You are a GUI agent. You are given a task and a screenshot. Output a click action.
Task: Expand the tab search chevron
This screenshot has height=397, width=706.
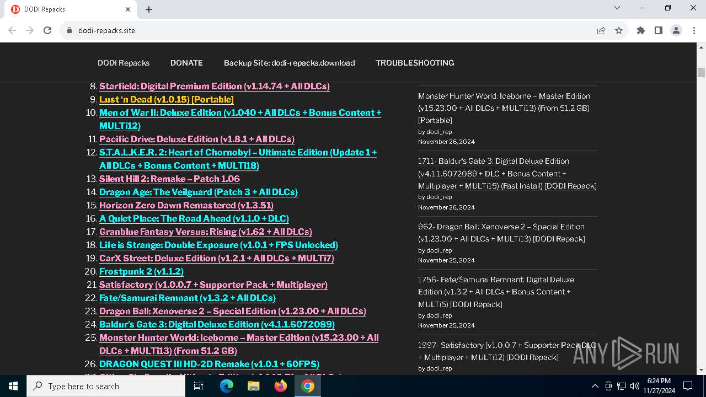pyautogui.click(x=617, y=8)
